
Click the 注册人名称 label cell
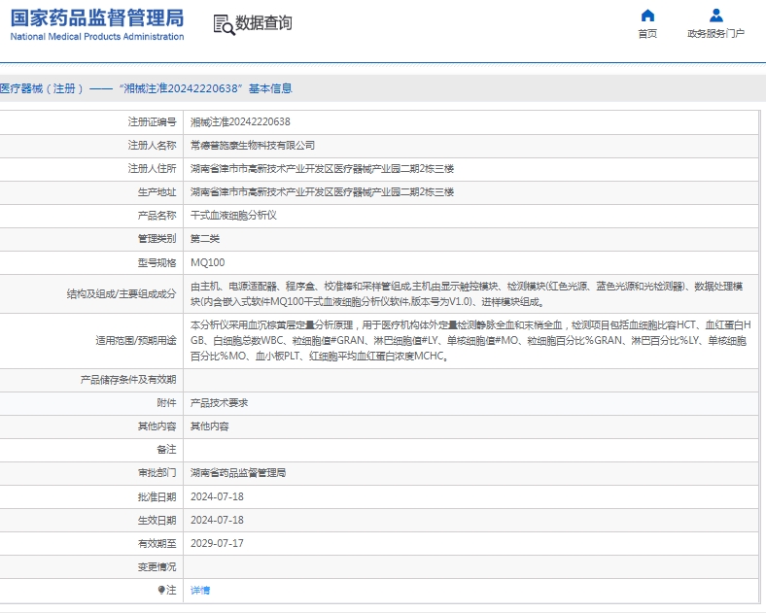[91, 146]
